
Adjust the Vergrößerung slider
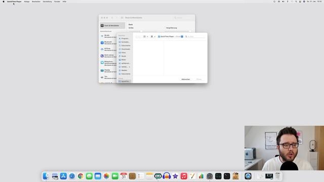[178, 31]
